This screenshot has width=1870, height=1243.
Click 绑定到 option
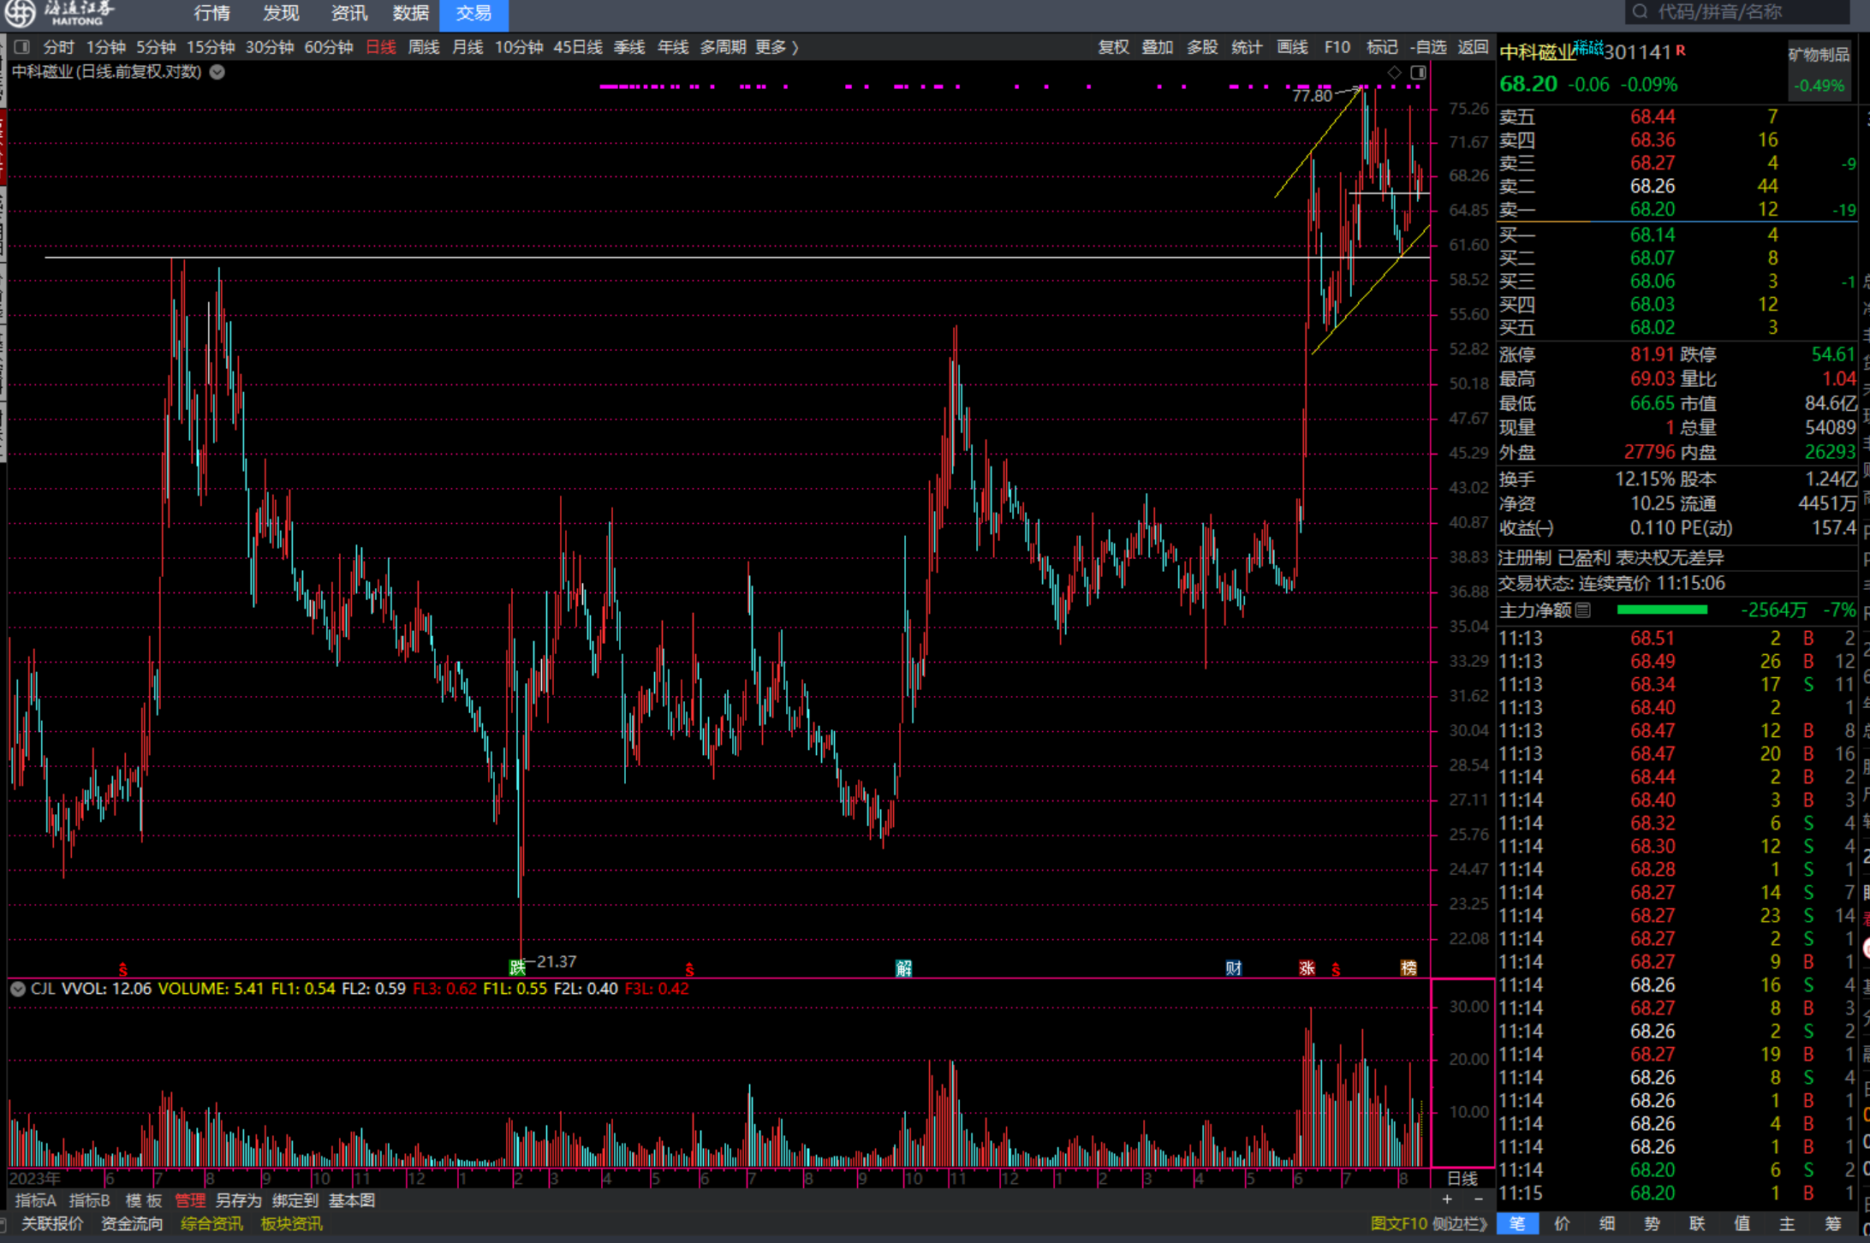[295, 1200]
